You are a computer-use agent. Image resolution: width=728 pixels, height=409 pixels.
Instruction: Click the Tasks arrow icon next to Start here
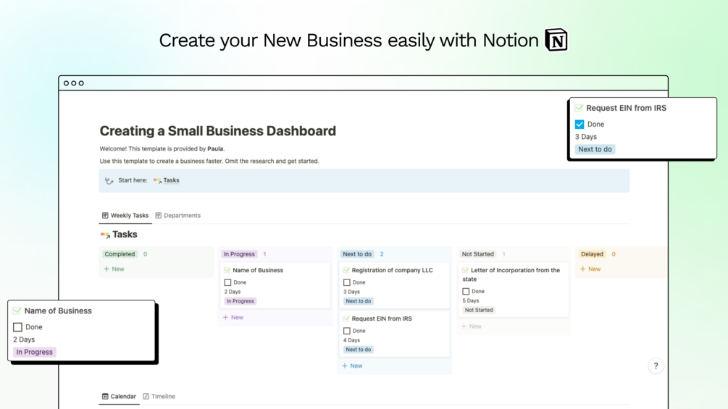coord(157,180)
